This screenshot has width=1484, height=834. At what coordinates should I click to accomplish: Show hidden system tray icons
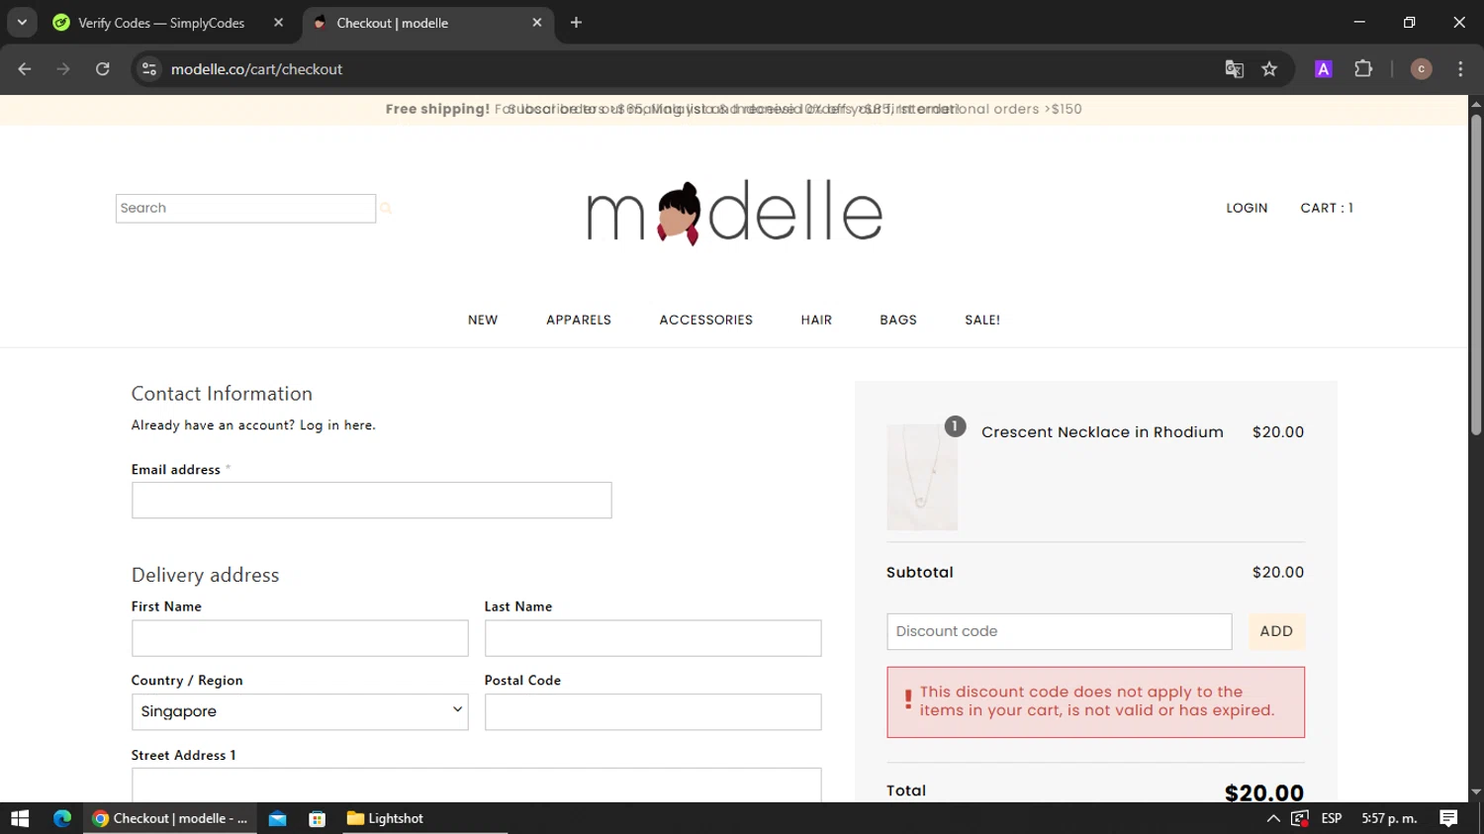[1273, 819]
